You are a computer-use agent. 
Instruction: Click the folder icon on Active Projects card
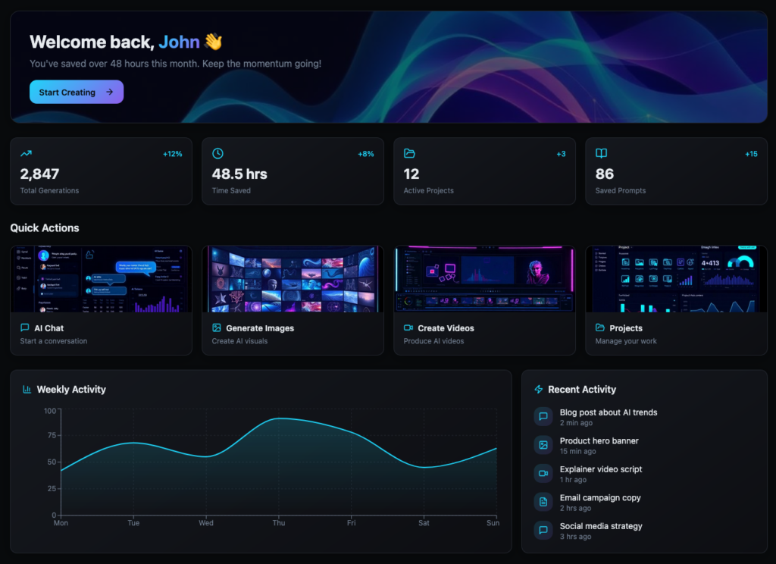pos(409,153)
